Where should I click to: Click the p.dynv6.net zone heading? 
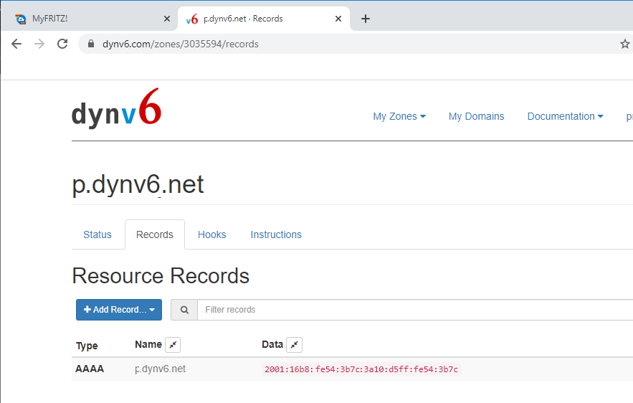[x=138, y=184]
